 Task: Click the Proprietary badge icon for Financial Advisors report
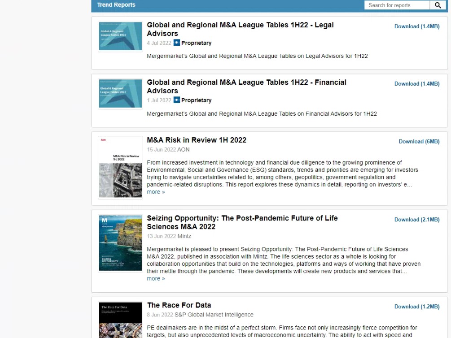[x=177, y=100]
